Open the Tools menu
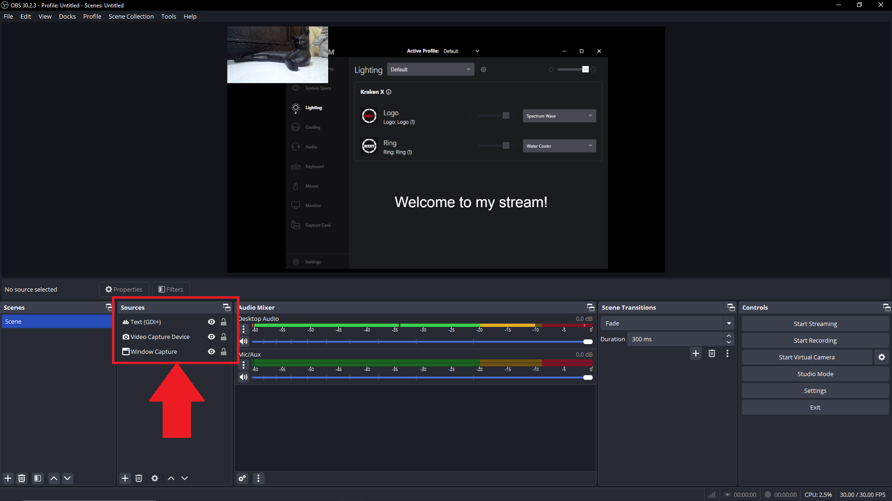This screenshot has width=892, height=501. [168, 16]
